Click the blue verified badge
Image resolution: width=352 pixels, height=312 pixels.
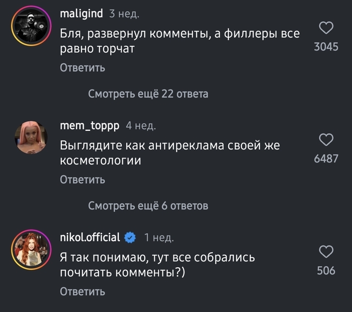tap(130, 237)
